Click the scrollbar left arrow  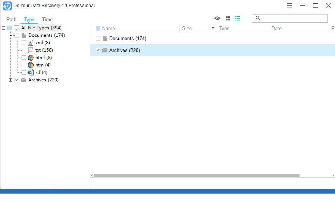click(x=92, y=175)
